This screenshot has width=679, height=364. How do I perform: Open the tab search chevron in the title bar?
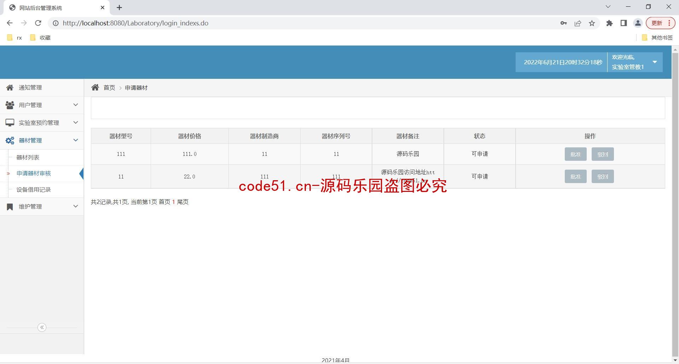[608, 7]
